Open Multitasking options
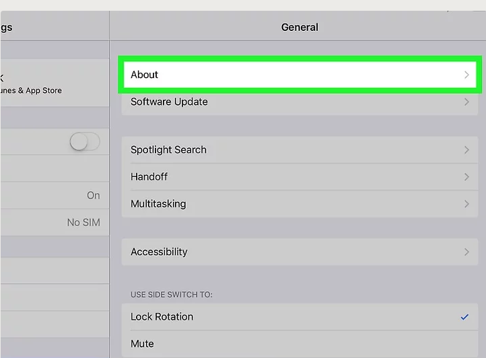This screenshot has width=486, height=358. coord(158,204)
